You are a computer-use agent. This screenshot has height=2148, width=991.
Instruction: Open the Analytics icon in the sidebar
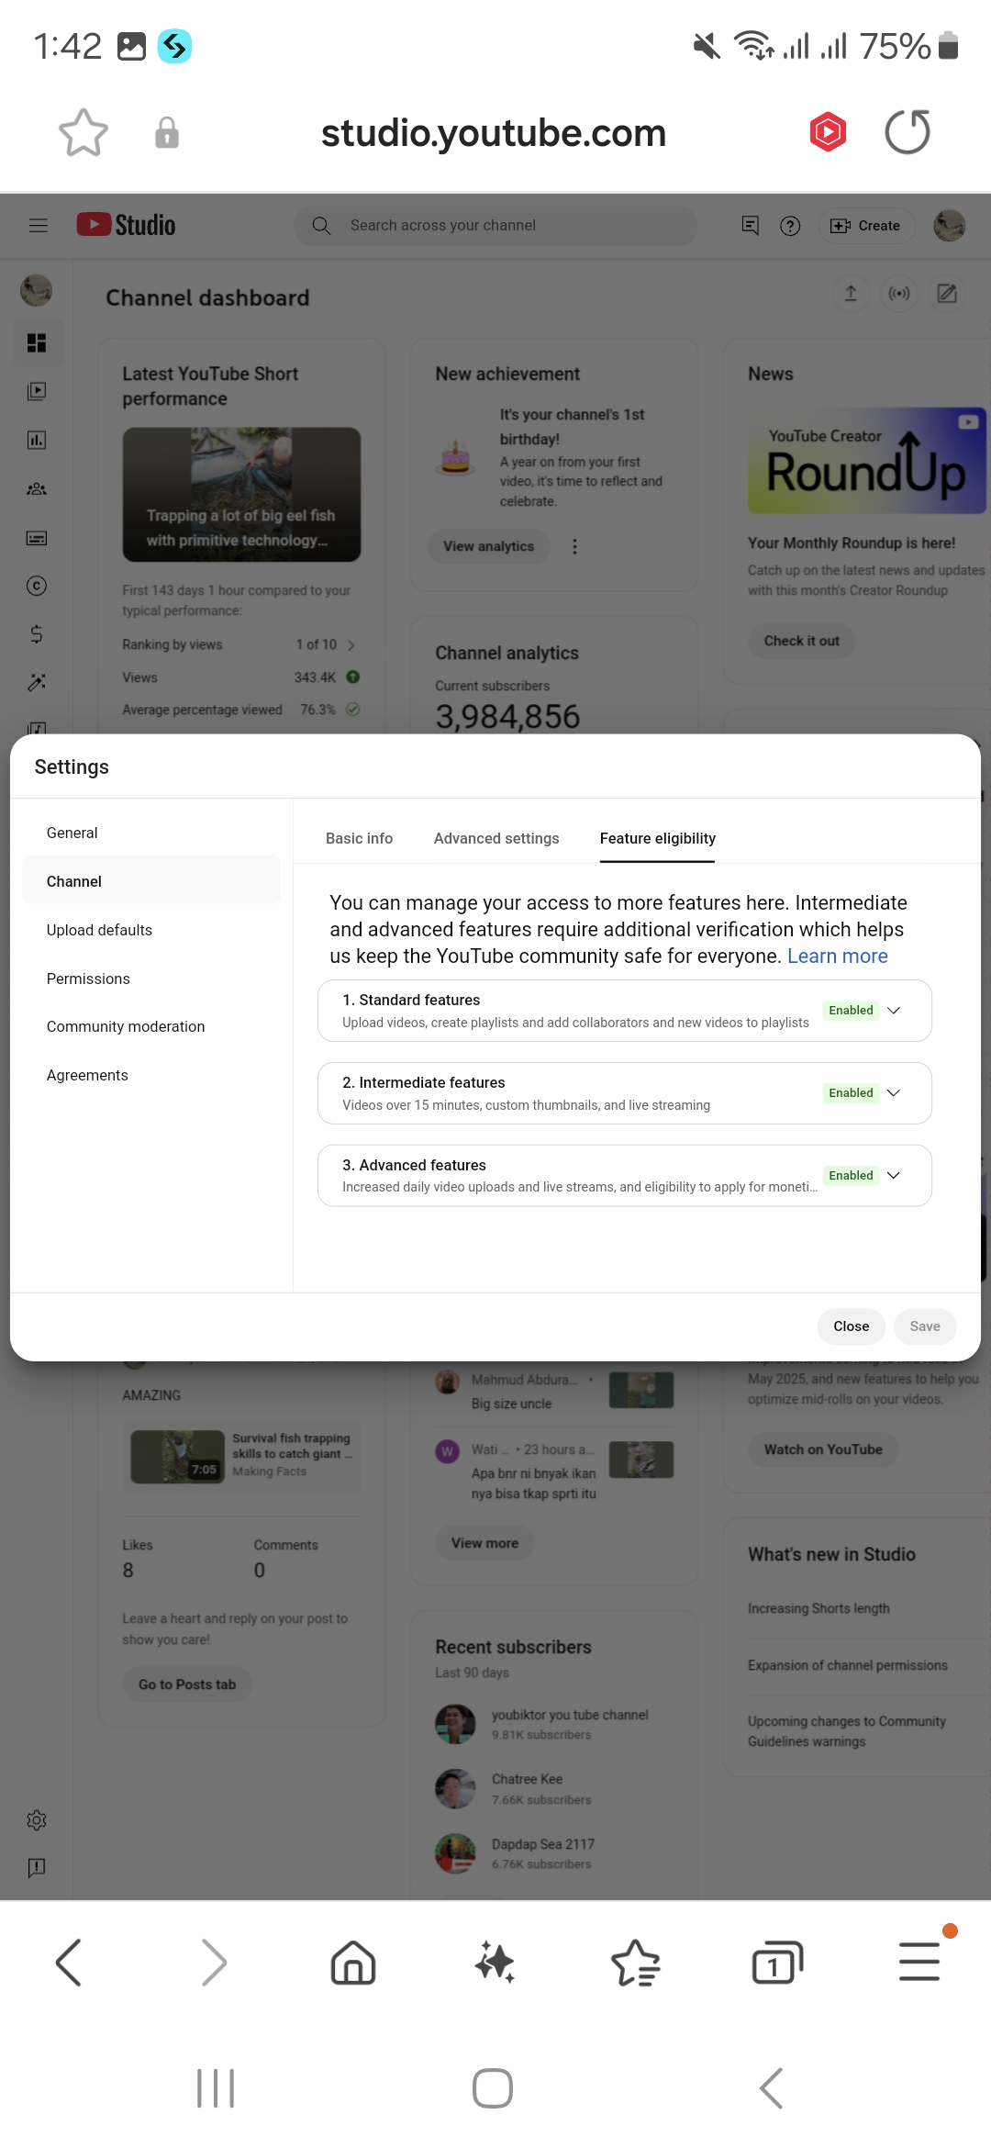pyautogui.click(x=37, y=440)
